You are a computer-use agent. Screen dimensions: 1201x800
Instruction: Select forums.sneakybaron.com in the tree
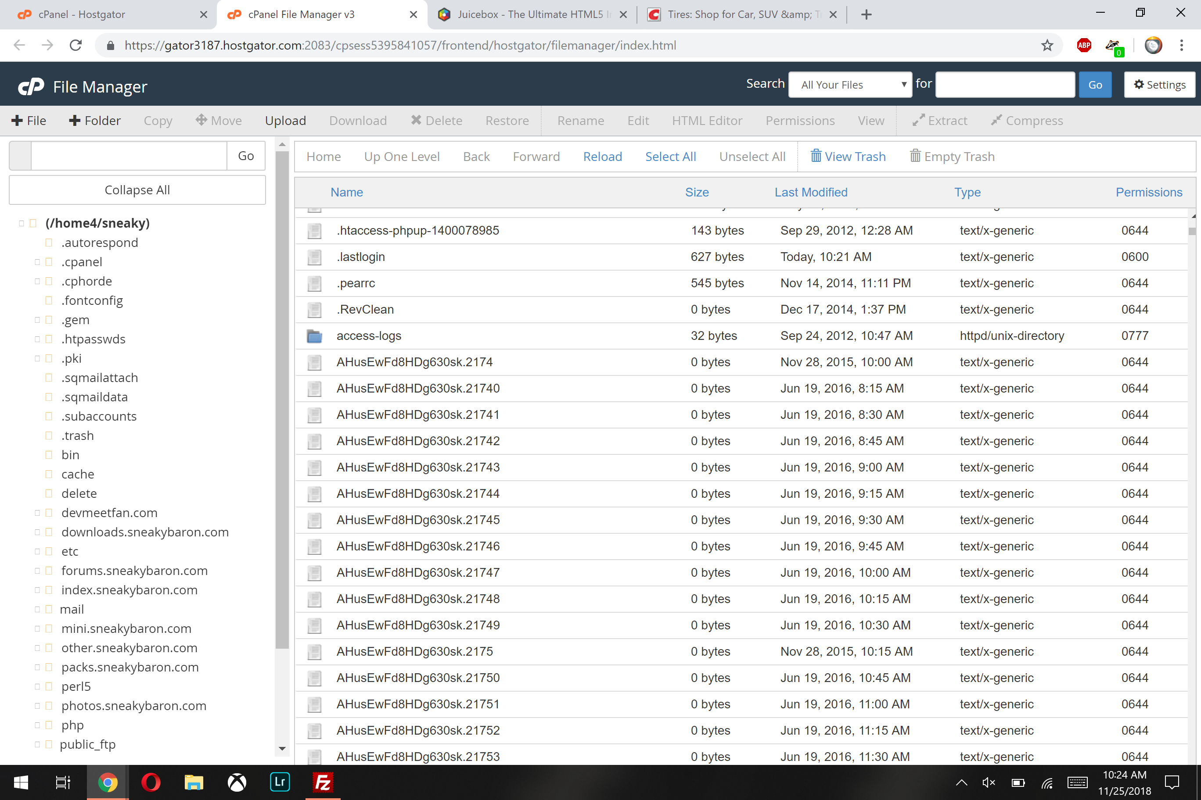point(134,571)
